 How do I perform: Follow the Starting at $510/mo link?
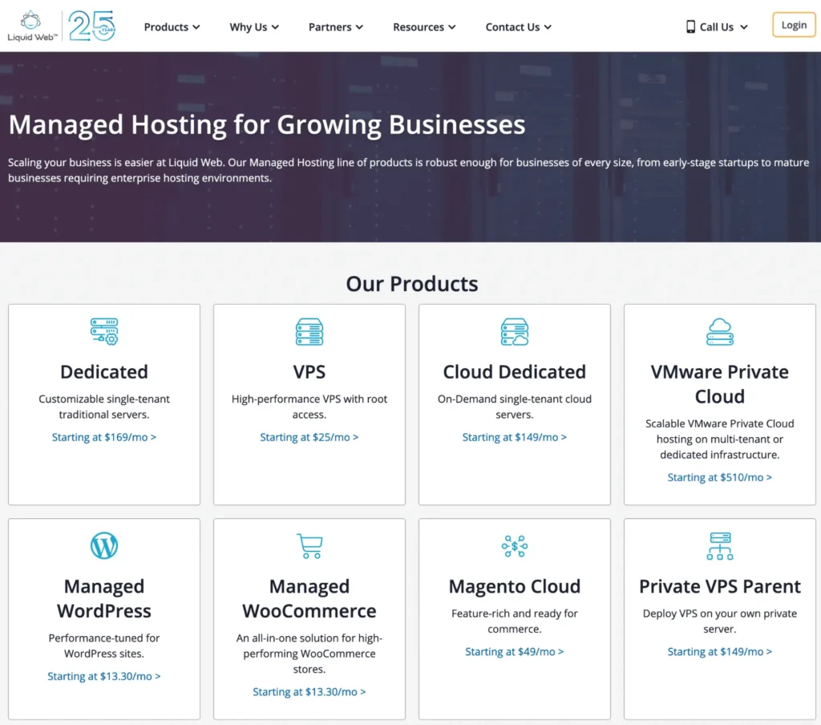coord(720,478)
